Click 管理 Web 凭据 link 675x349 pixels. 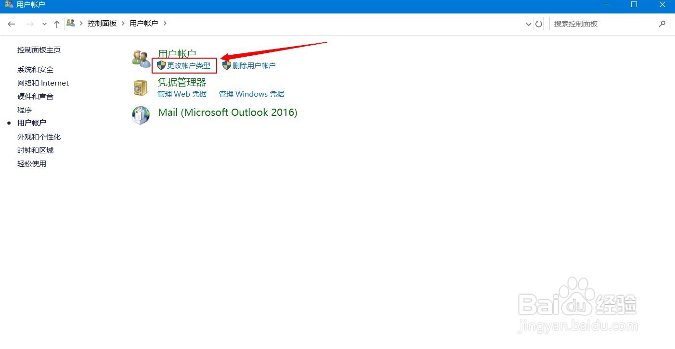coord(182,94)
